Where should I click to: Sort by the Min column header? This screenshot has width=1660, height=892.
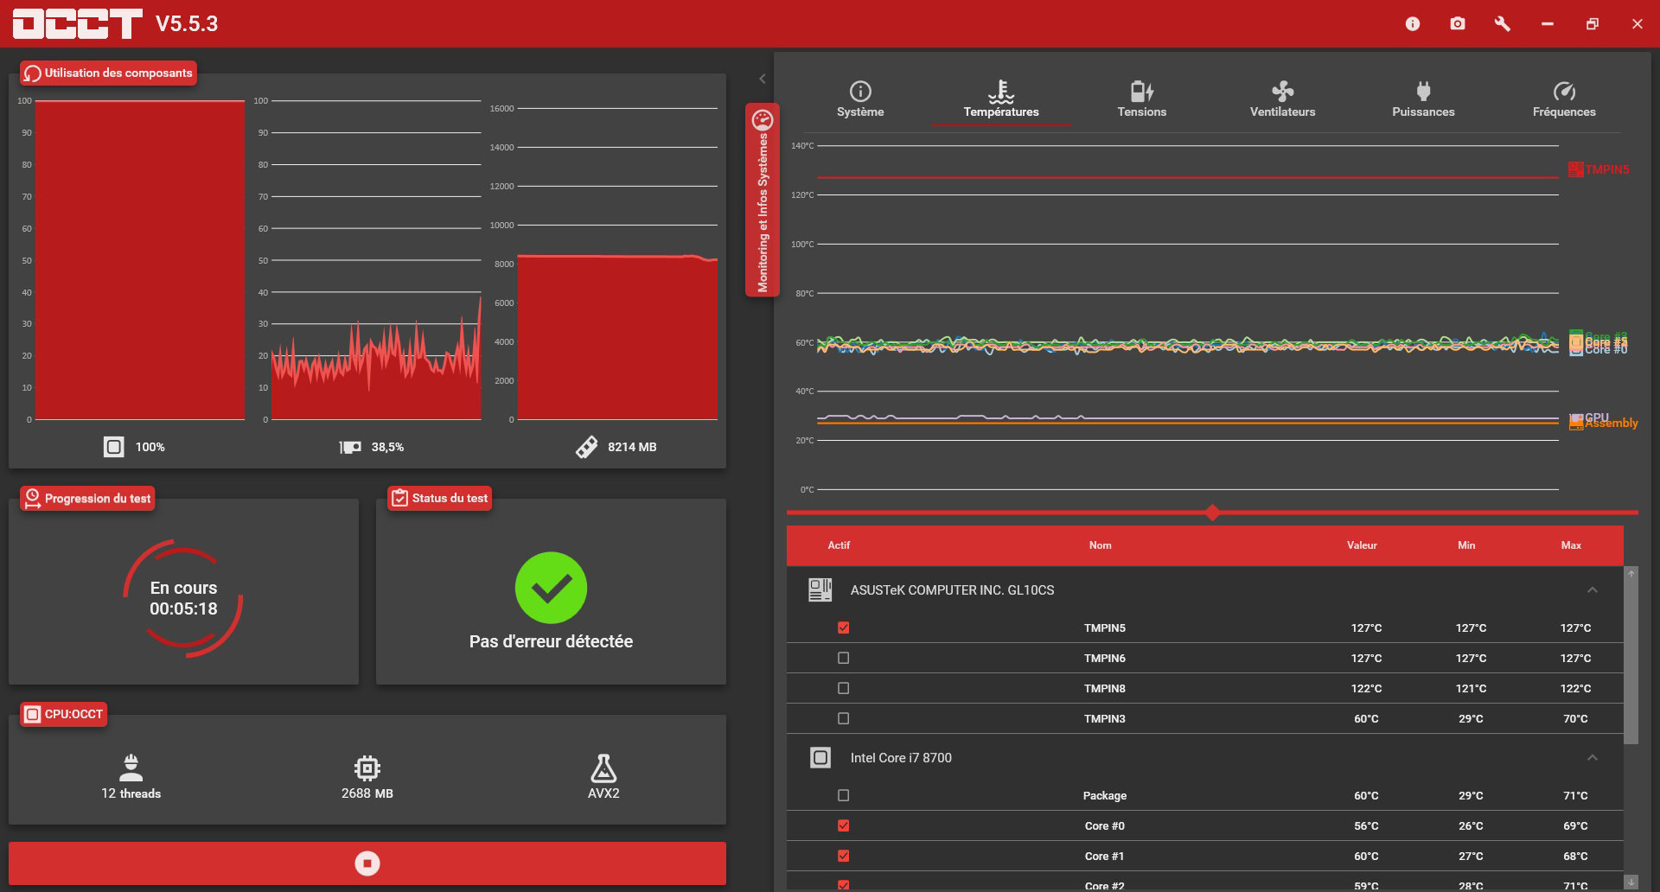pyautogui.click(x=1466, y=545)
